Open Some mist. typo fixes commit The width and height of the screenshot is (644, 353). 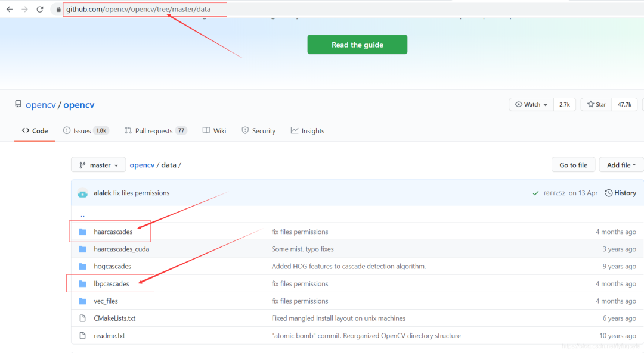(302, 249)
